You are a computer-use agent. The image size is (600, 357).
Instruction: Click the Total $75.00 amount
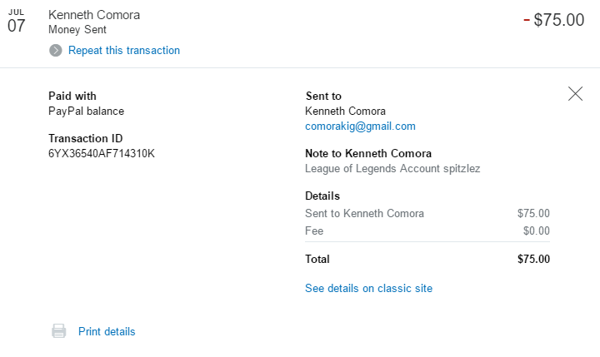[x=533, y=259]
